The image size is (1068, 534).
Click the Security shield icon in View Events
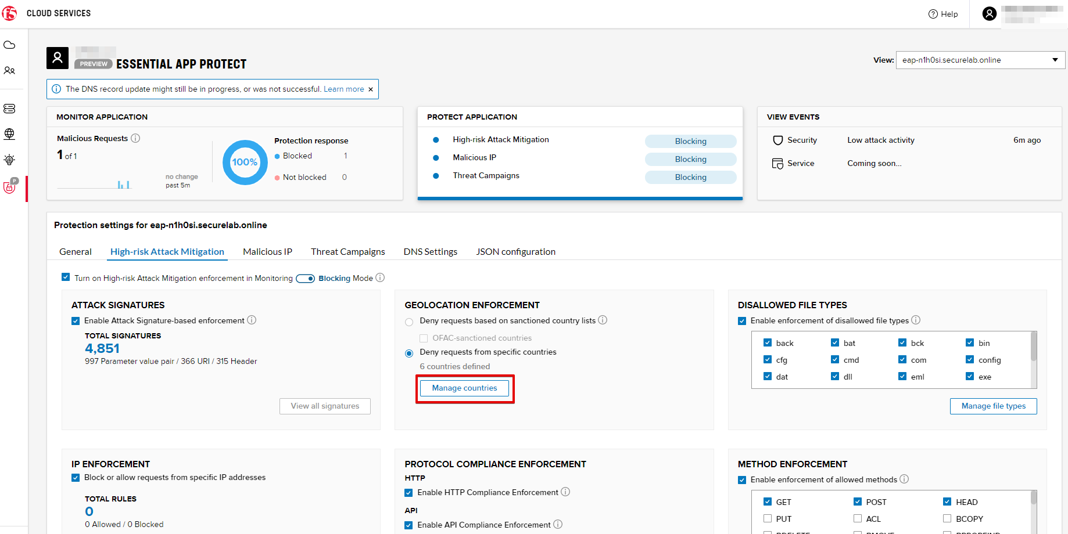point(778,140)
